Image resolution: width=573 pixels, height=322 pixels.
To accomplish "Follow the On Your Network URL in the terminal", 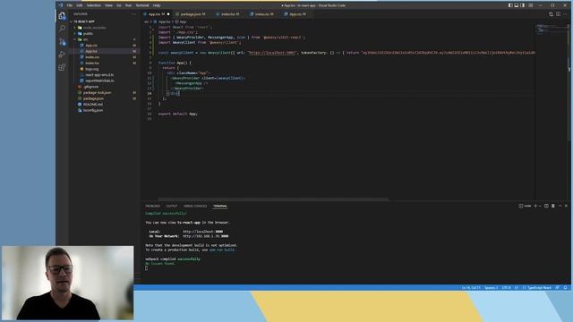I will (x=206, y=236).
